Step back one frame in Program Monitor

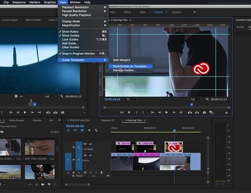(159, 112)
